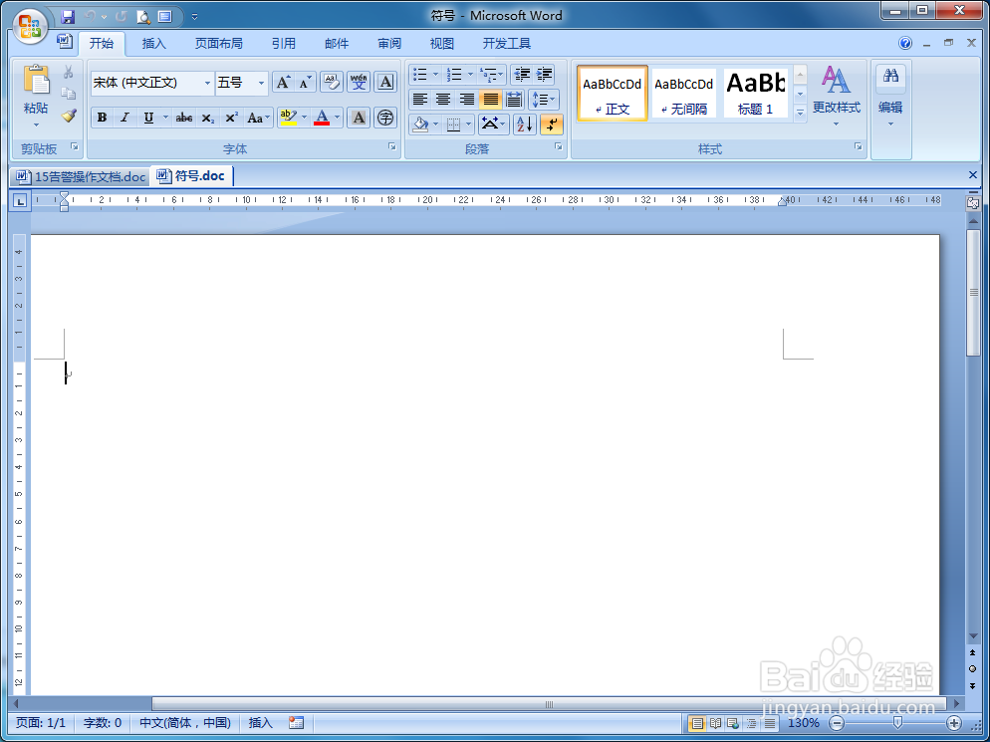Expand the styles gallery more arrow

click(800, 114)
